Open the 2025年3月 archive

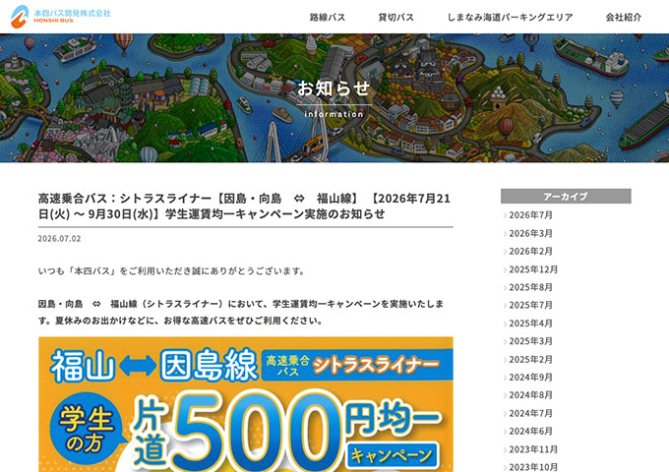[x=530, y=341]
